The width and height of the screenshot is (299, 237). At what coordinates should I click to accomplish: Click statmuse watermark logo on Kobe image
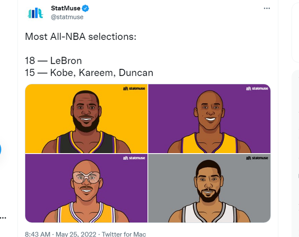point(257,88)
